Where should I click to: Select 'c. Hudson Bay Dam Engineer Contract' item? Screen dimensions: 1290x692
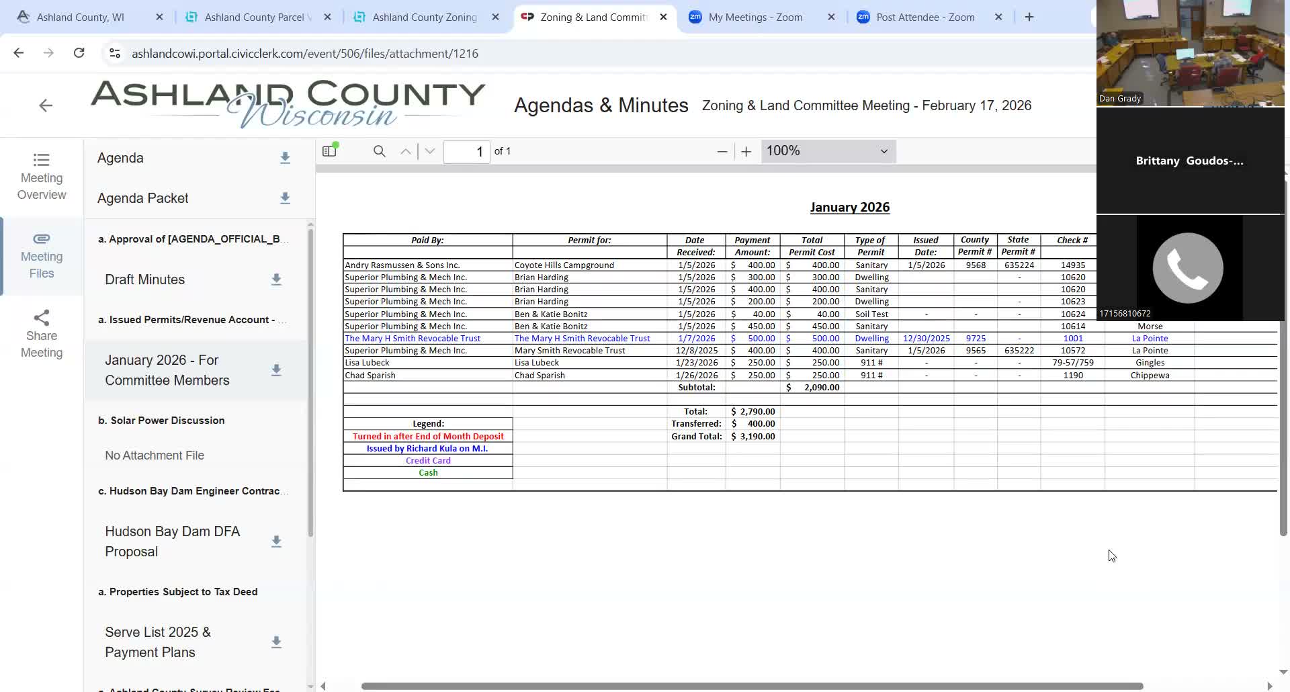193,491
